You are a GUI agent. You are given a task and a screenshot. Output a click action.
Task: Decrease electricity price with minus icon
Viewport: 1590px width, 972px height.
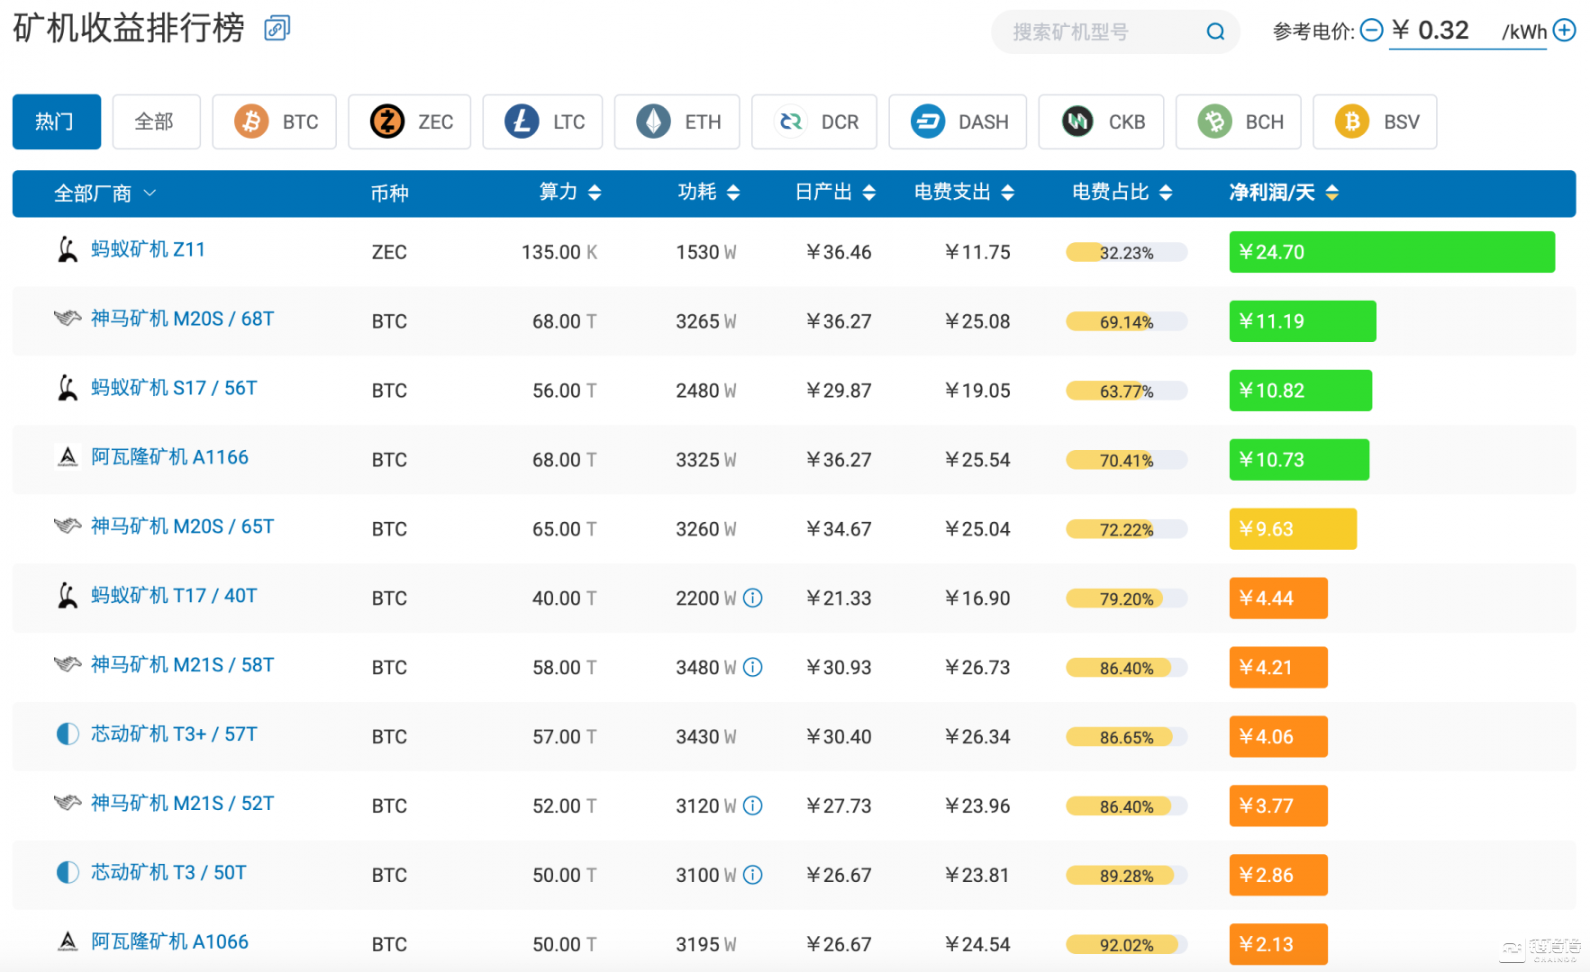pos(1371,31)
